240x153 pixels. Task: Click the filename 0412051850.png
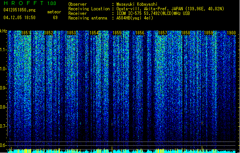(x=19, y=10)
